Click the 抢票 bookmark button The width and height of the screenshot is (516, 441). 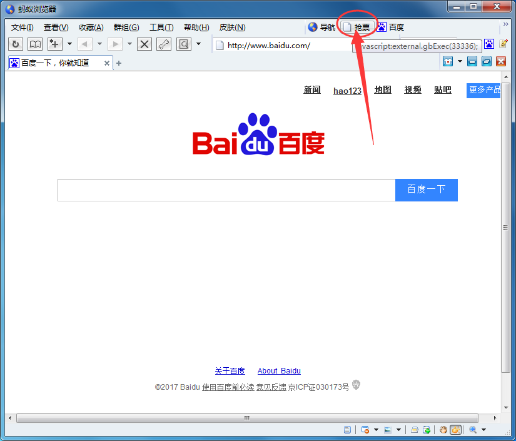pyautogui.click(x=357, y=27)
